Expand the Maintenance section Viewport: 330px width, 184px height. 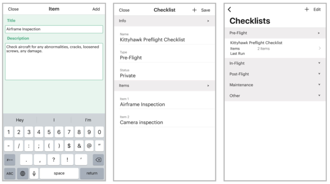click(275, 85)
